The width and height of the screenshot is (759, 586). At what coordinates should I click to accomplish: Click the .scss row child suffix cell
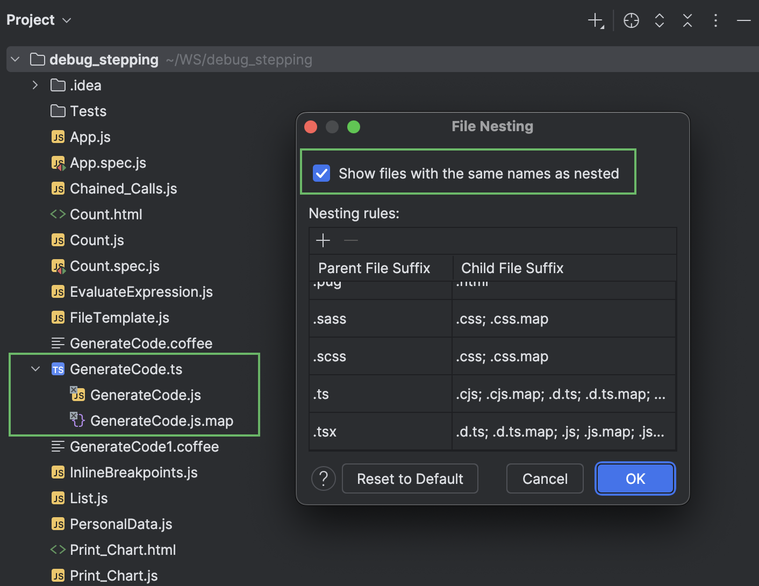(564, 356)
